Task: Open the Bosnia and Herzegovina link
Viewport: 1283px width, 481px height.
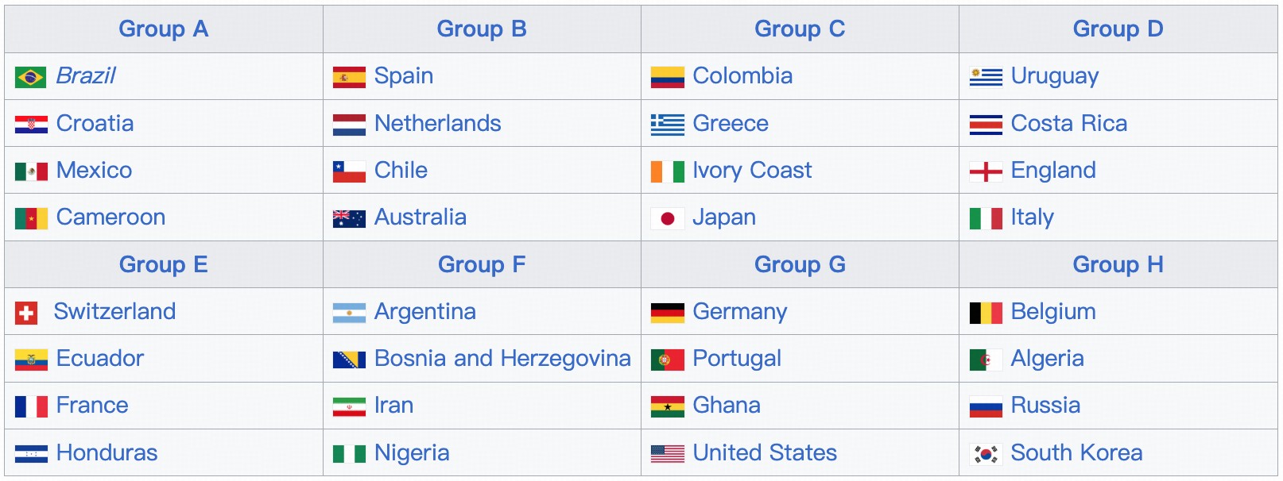Action: pos(502,359)
